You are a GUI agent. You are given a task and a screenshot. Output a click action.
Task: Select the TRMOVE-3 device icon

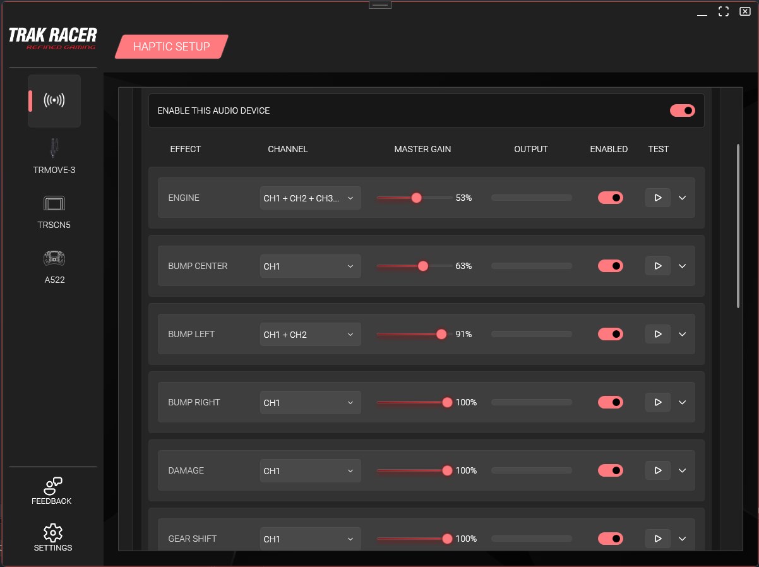pos(54,148)
